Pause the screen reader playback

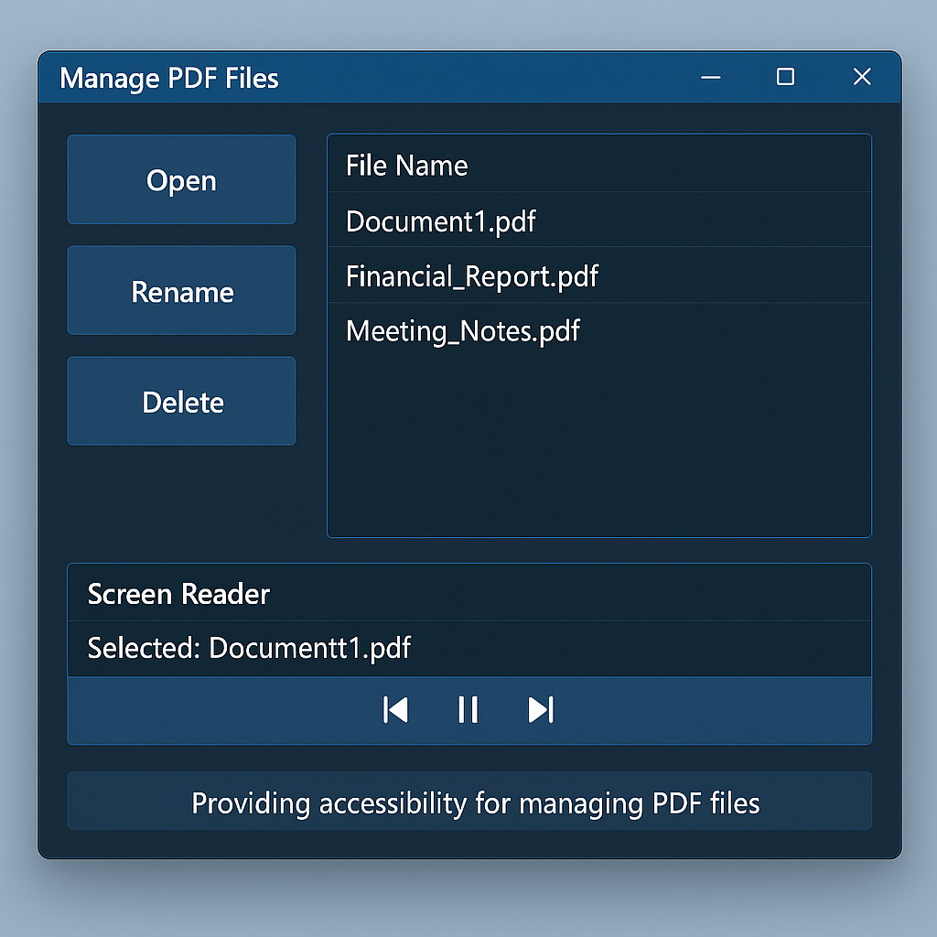tap(468, 710)
